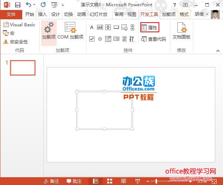Toggle the 批注 comments pane

coord(74,181)
